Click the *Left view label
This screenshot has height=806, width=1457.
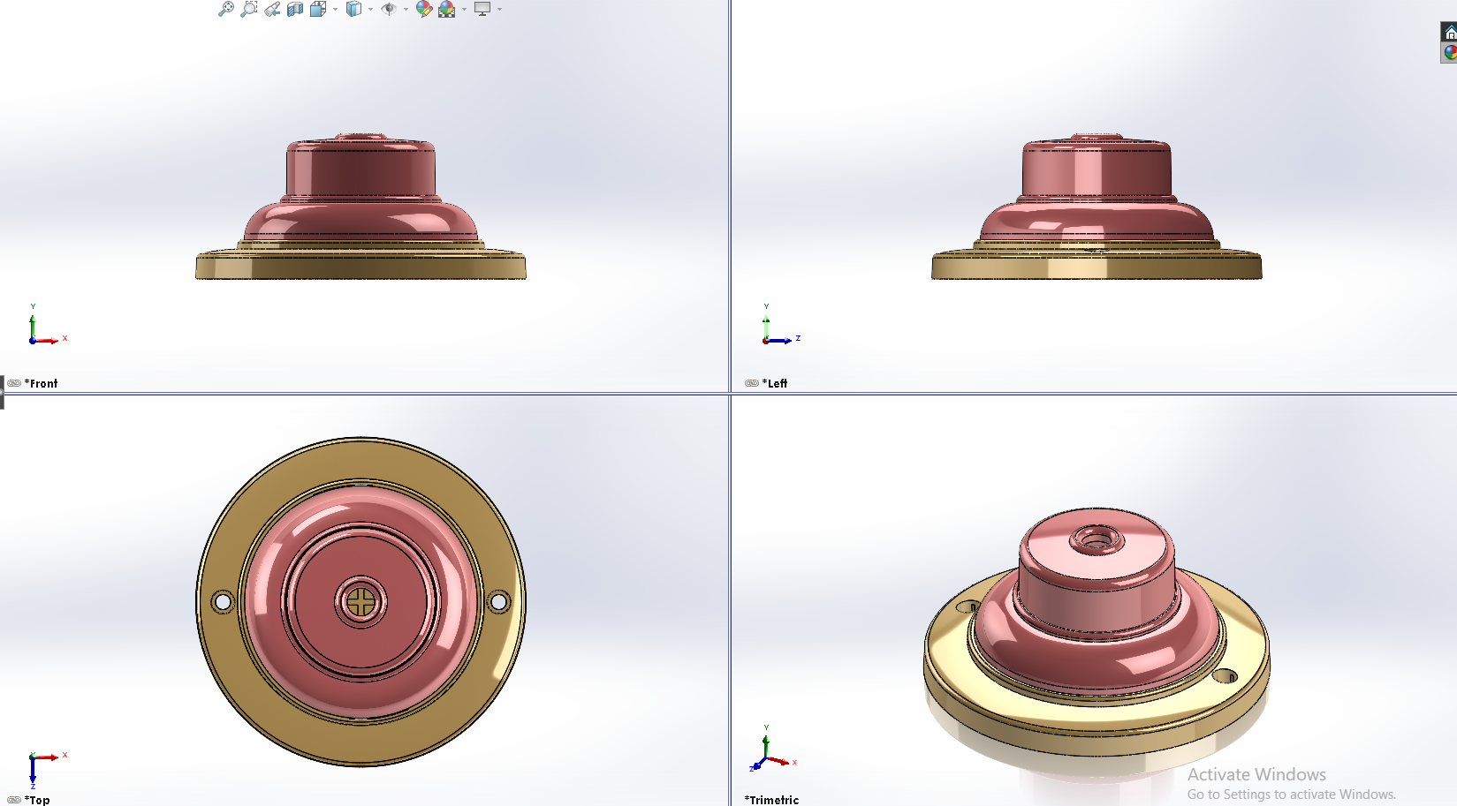tap(775, 383)
